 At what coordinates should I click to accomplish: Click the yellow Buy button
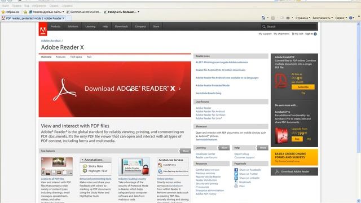pos(297,139)
